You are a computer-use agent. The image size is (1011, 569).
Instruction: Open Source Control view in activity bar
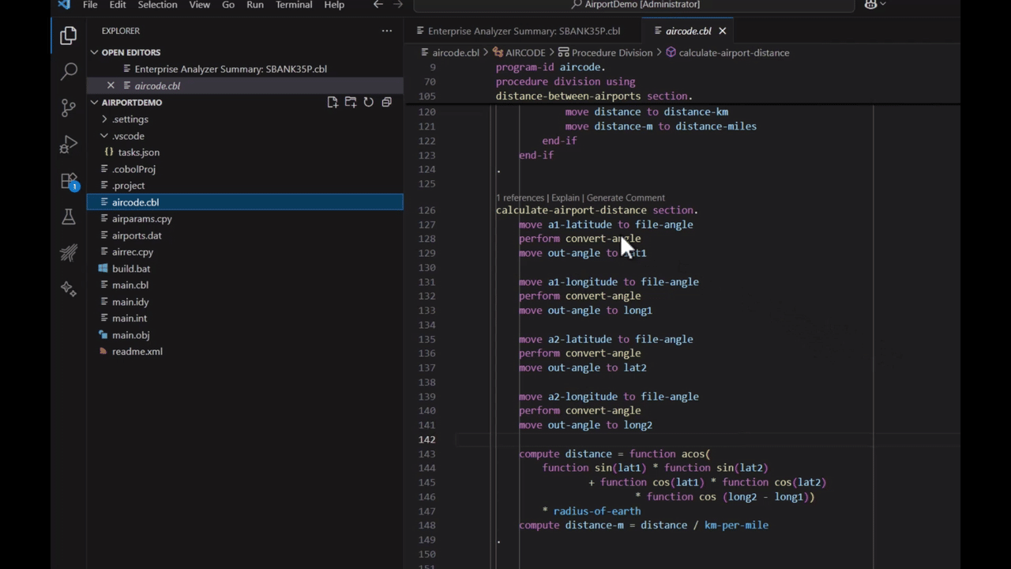point(69,108)
